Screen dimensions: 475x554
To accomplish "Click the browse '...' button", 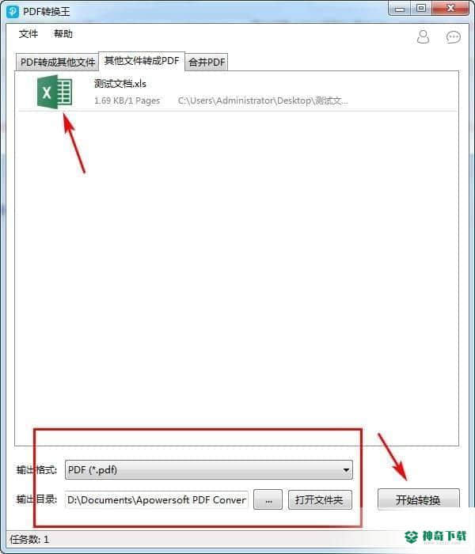I will coord(268,500).
